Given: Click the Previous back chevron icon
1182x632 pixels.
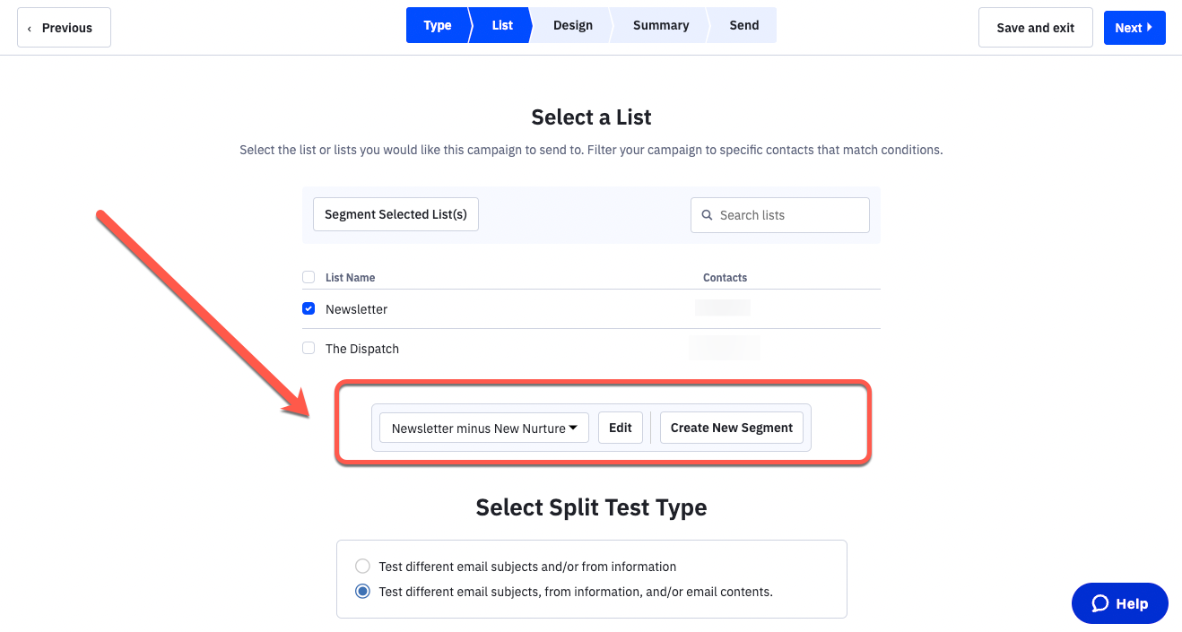Looking at the screenshot, I should pyautogui.click(x=30, y=28).
